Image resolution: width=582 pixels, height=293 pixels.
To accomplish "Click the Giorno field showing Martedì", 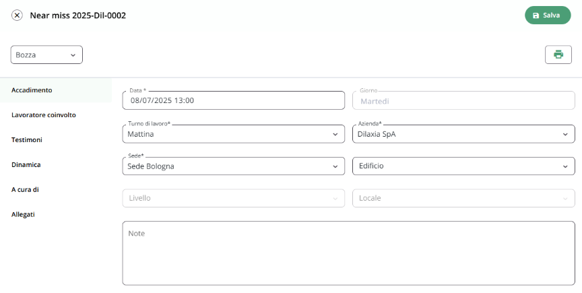I will pos(463,100).
